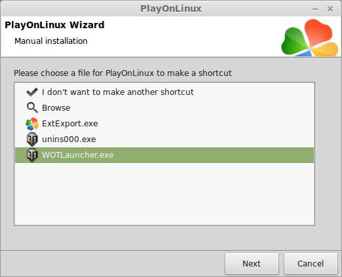
Task: Click the empty area below WOTLauncher.exe in the list
Action: click(164, 194)
